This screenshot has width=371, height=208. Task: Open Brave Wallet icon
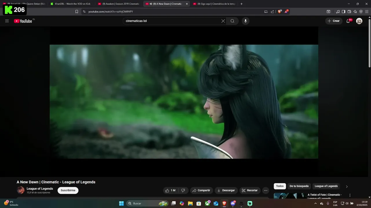click(349, 12)
